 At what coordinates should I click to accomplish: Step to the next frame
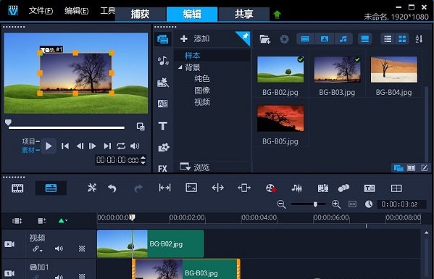(93, 146)
